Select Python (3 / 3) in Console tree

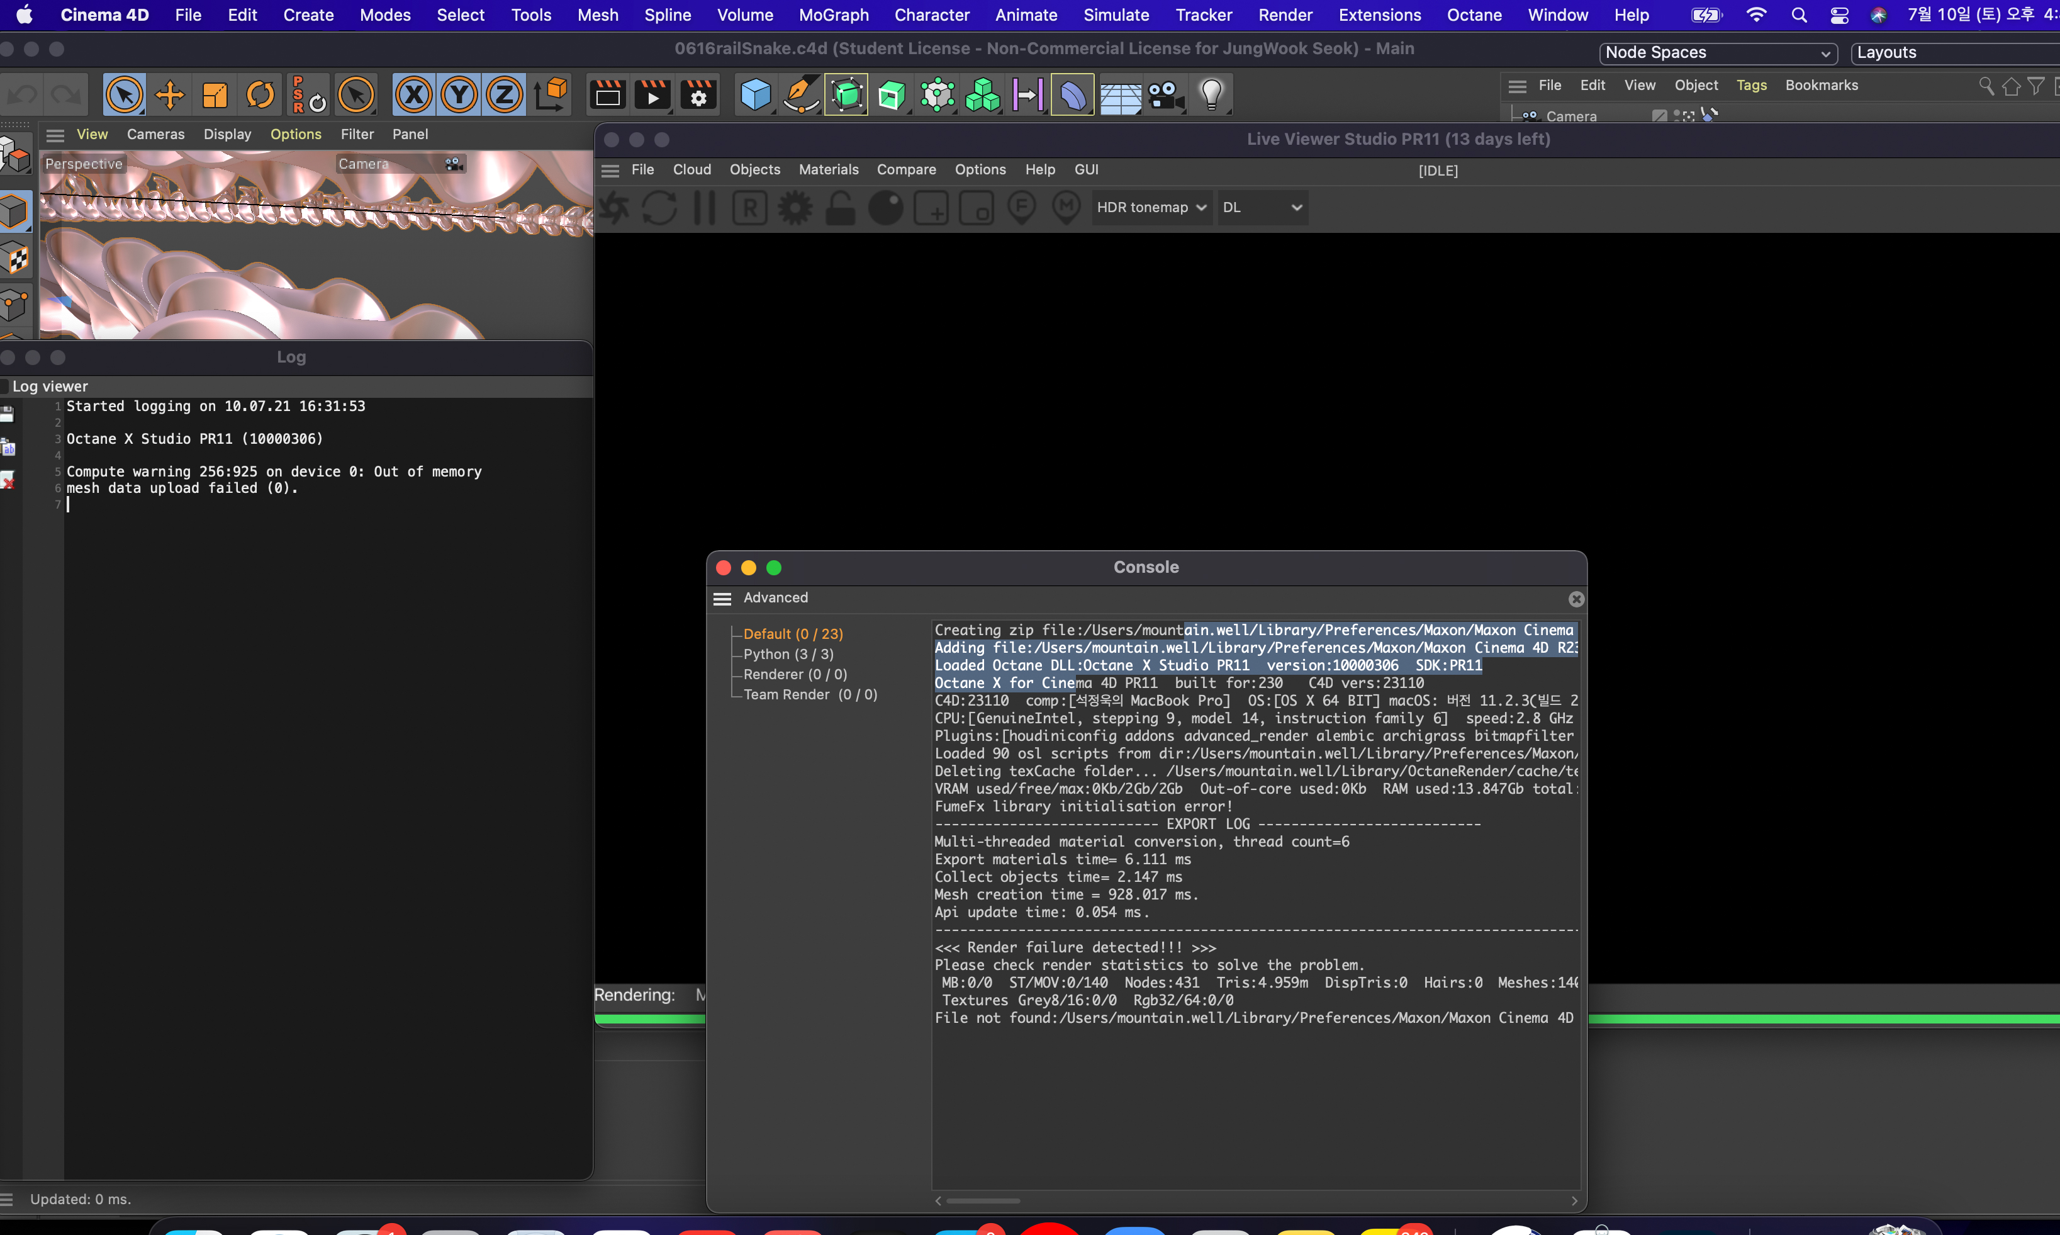(x=788, y=654)
